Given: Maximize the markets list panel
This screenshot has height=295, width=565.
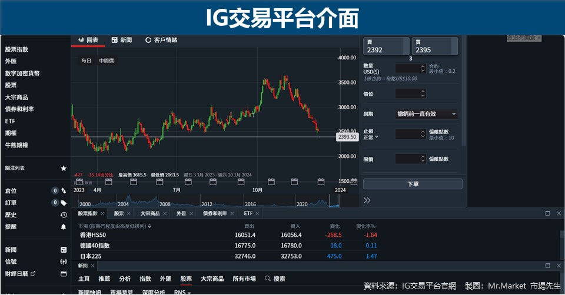Looking at the screenshot, I should point(548,213).
